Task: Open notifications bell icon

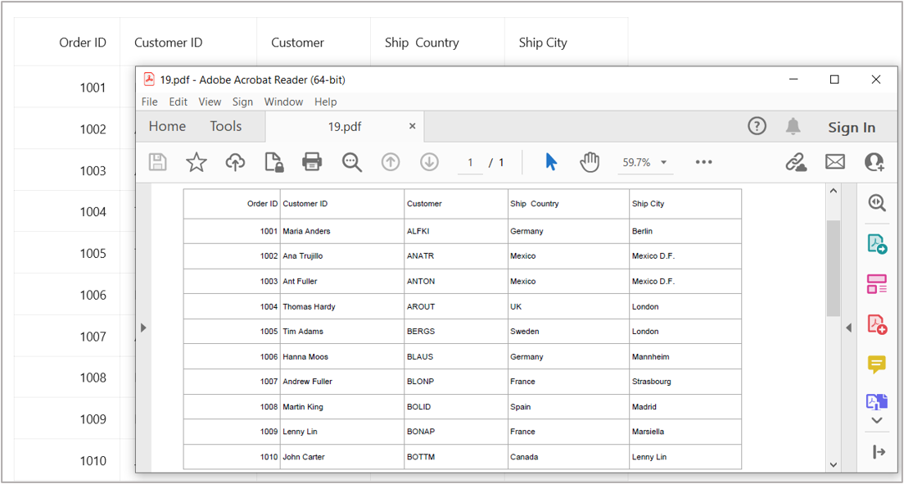Action: [793, 126]
